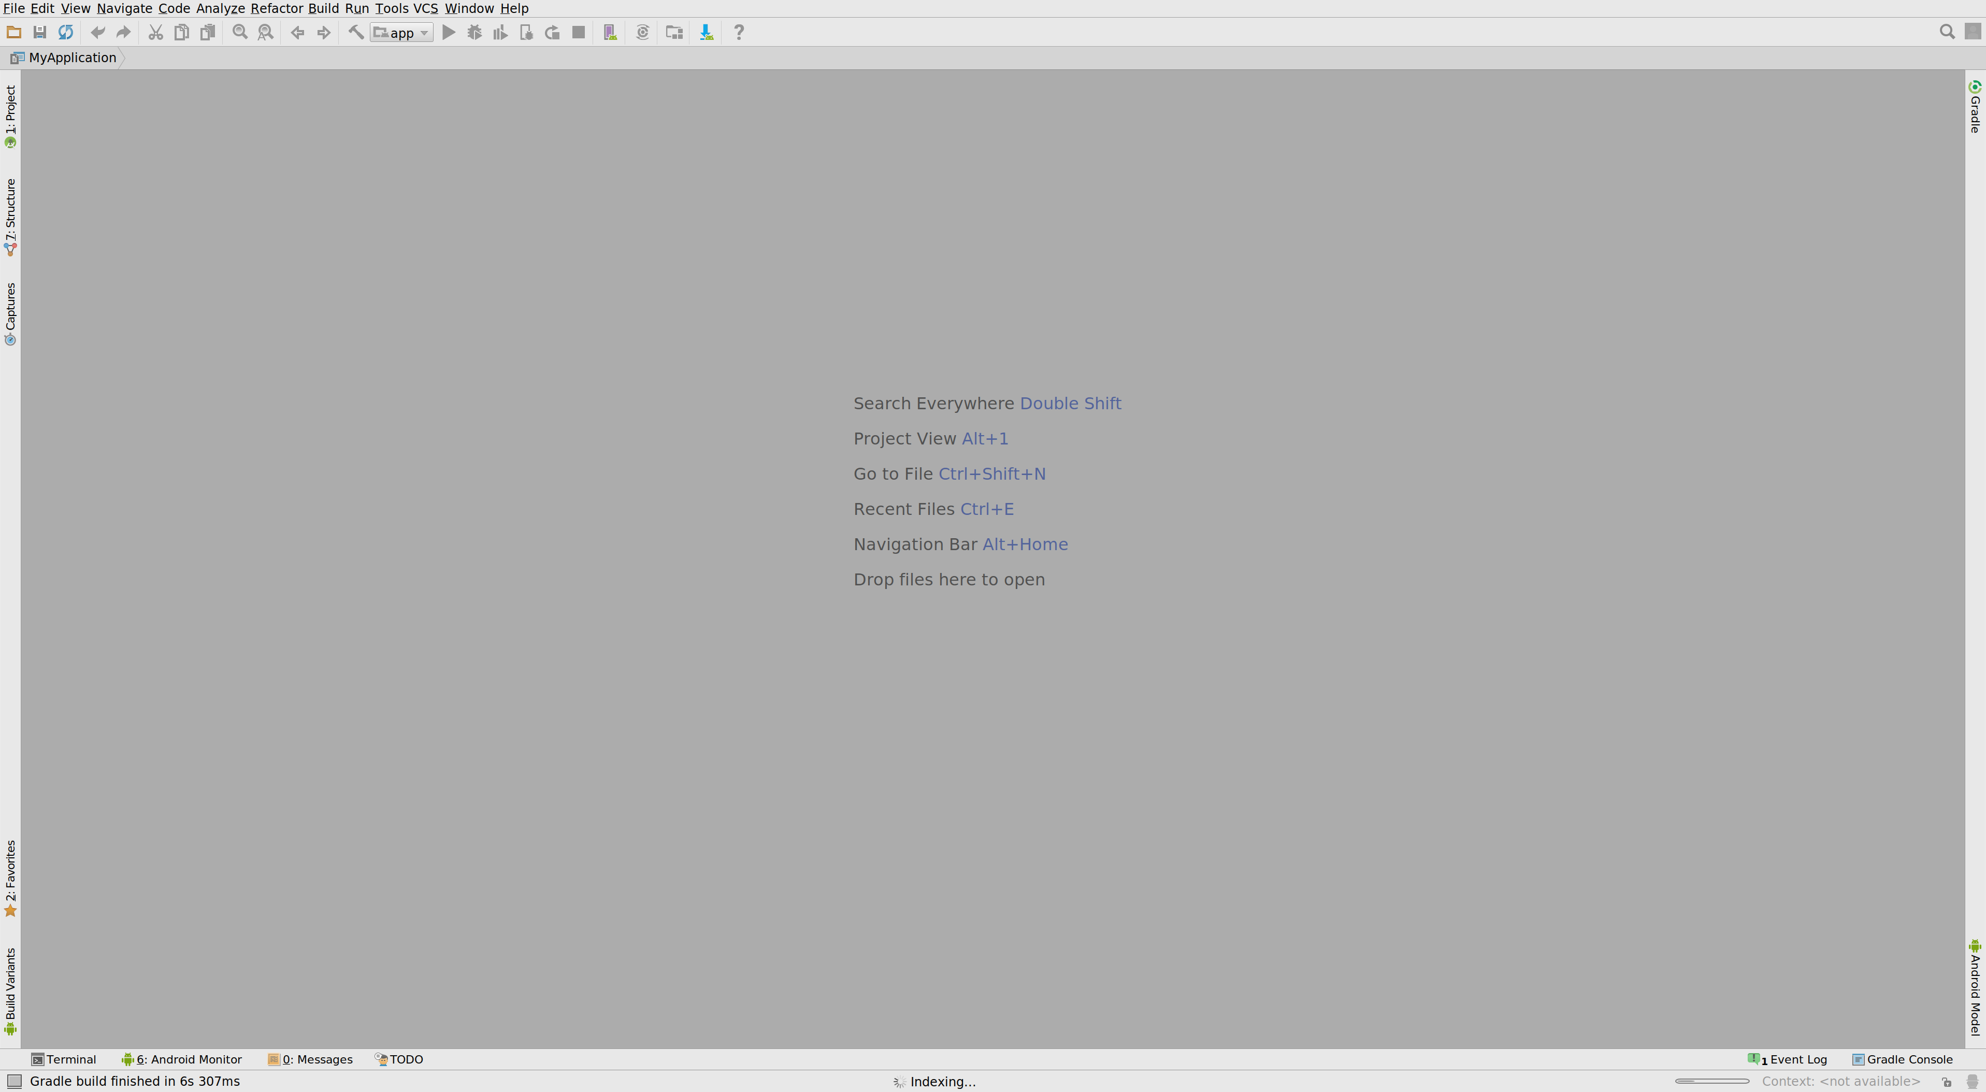Open the Refactor menu
Viewport: 1986px width, 1092px height.
point(276,8)
